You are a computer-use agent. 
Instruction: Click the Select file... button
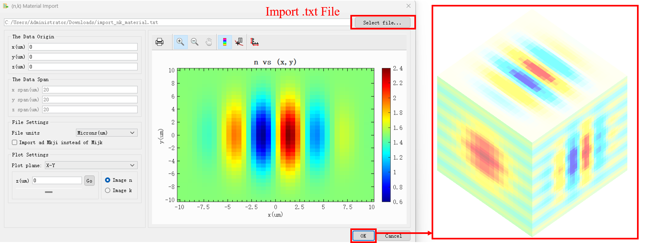pyautogui.click(x=382, y=23)
